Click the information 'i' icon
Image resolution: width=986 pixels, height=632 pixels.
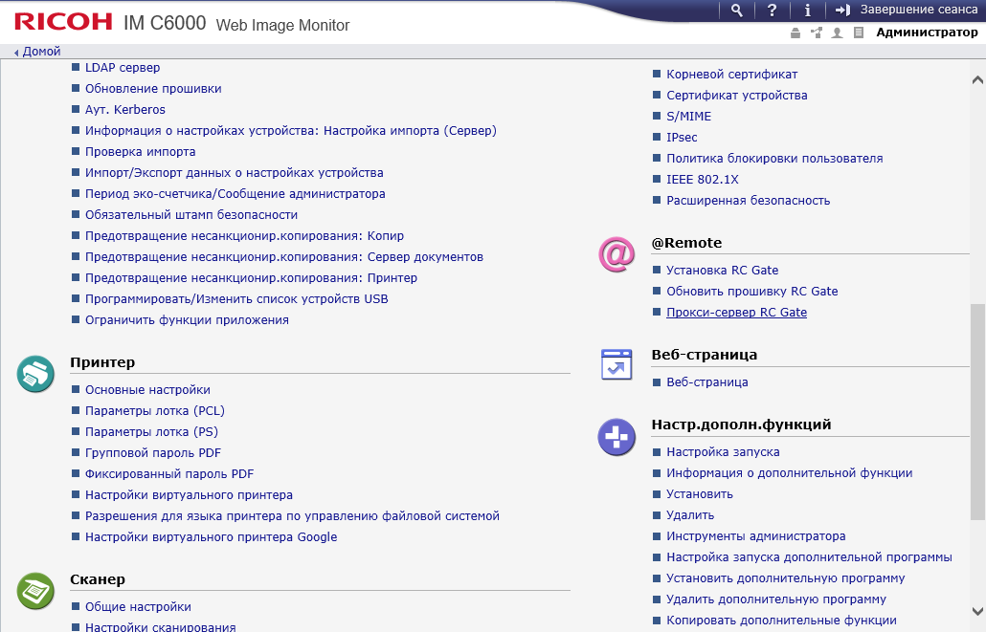[x=807, y=11]
